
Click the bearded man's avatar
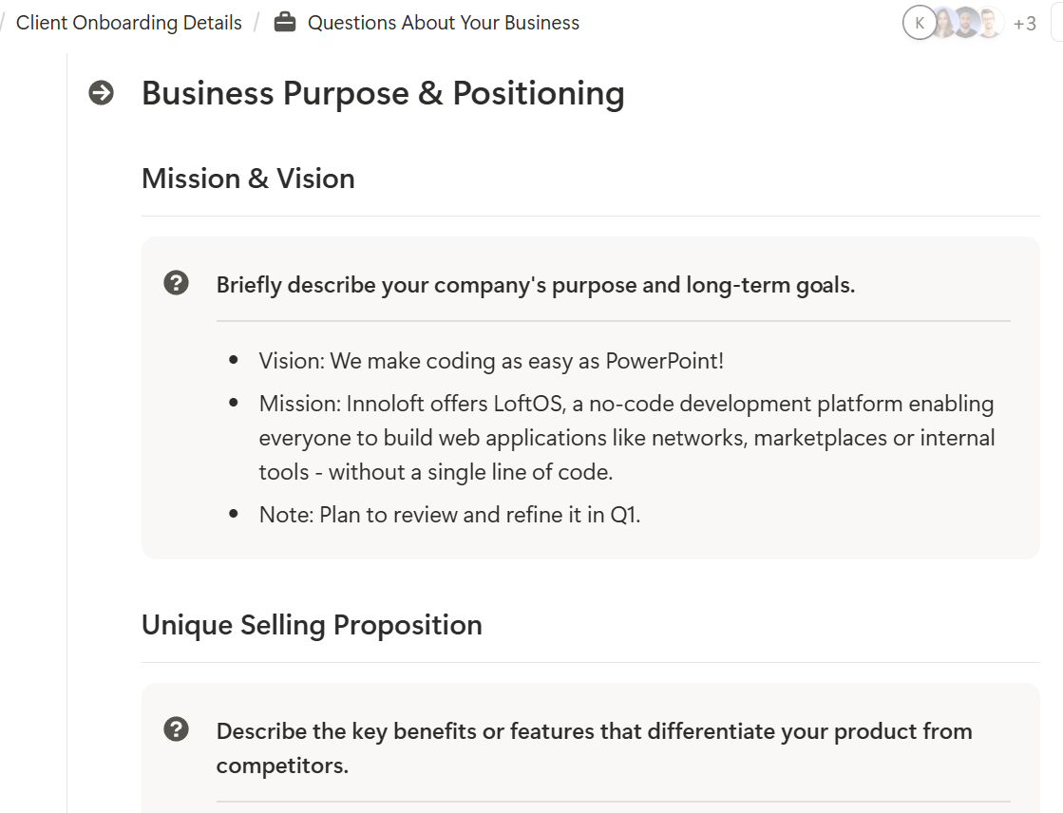pos(966,23)
